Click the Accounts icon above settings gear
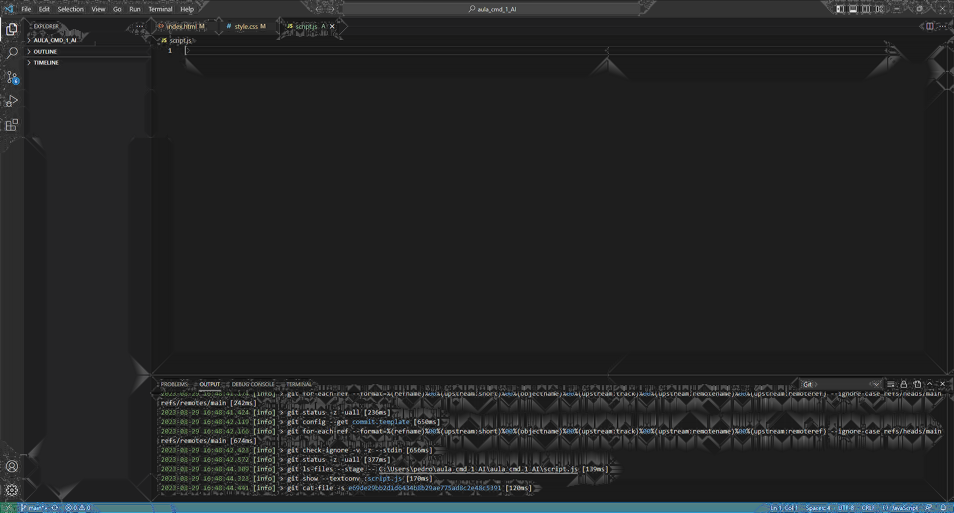Viewport: 954px width, 513px height. (x=12, y=466)
